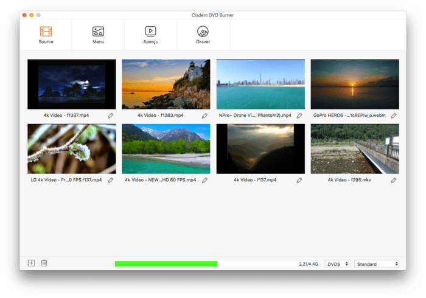Switch to the Source tab
The width and height of the screenshot is (426, 298).
tap(46, 35)
